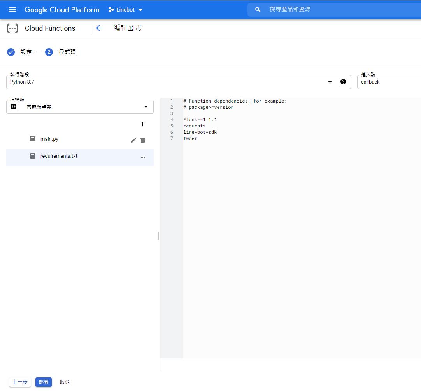Click the inline editor code icon
Image resolution: width=421 pixels, height=391 pixels.
pyautogui.click(x=14, y=106)
